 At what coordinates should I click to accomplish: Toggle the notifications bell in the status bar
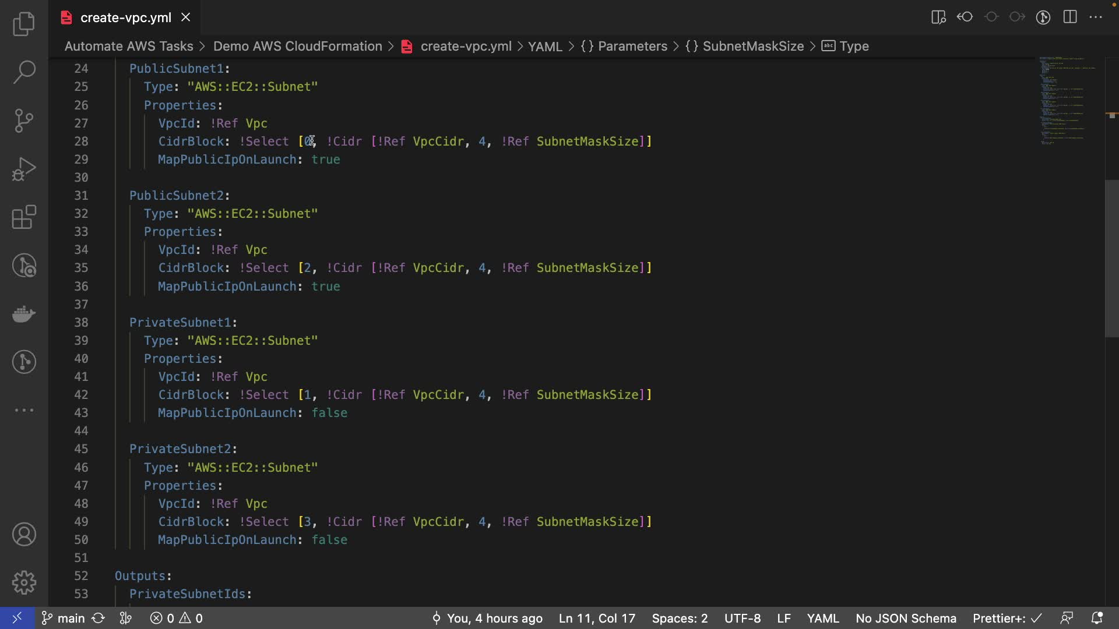click(x=1097, y=618)
